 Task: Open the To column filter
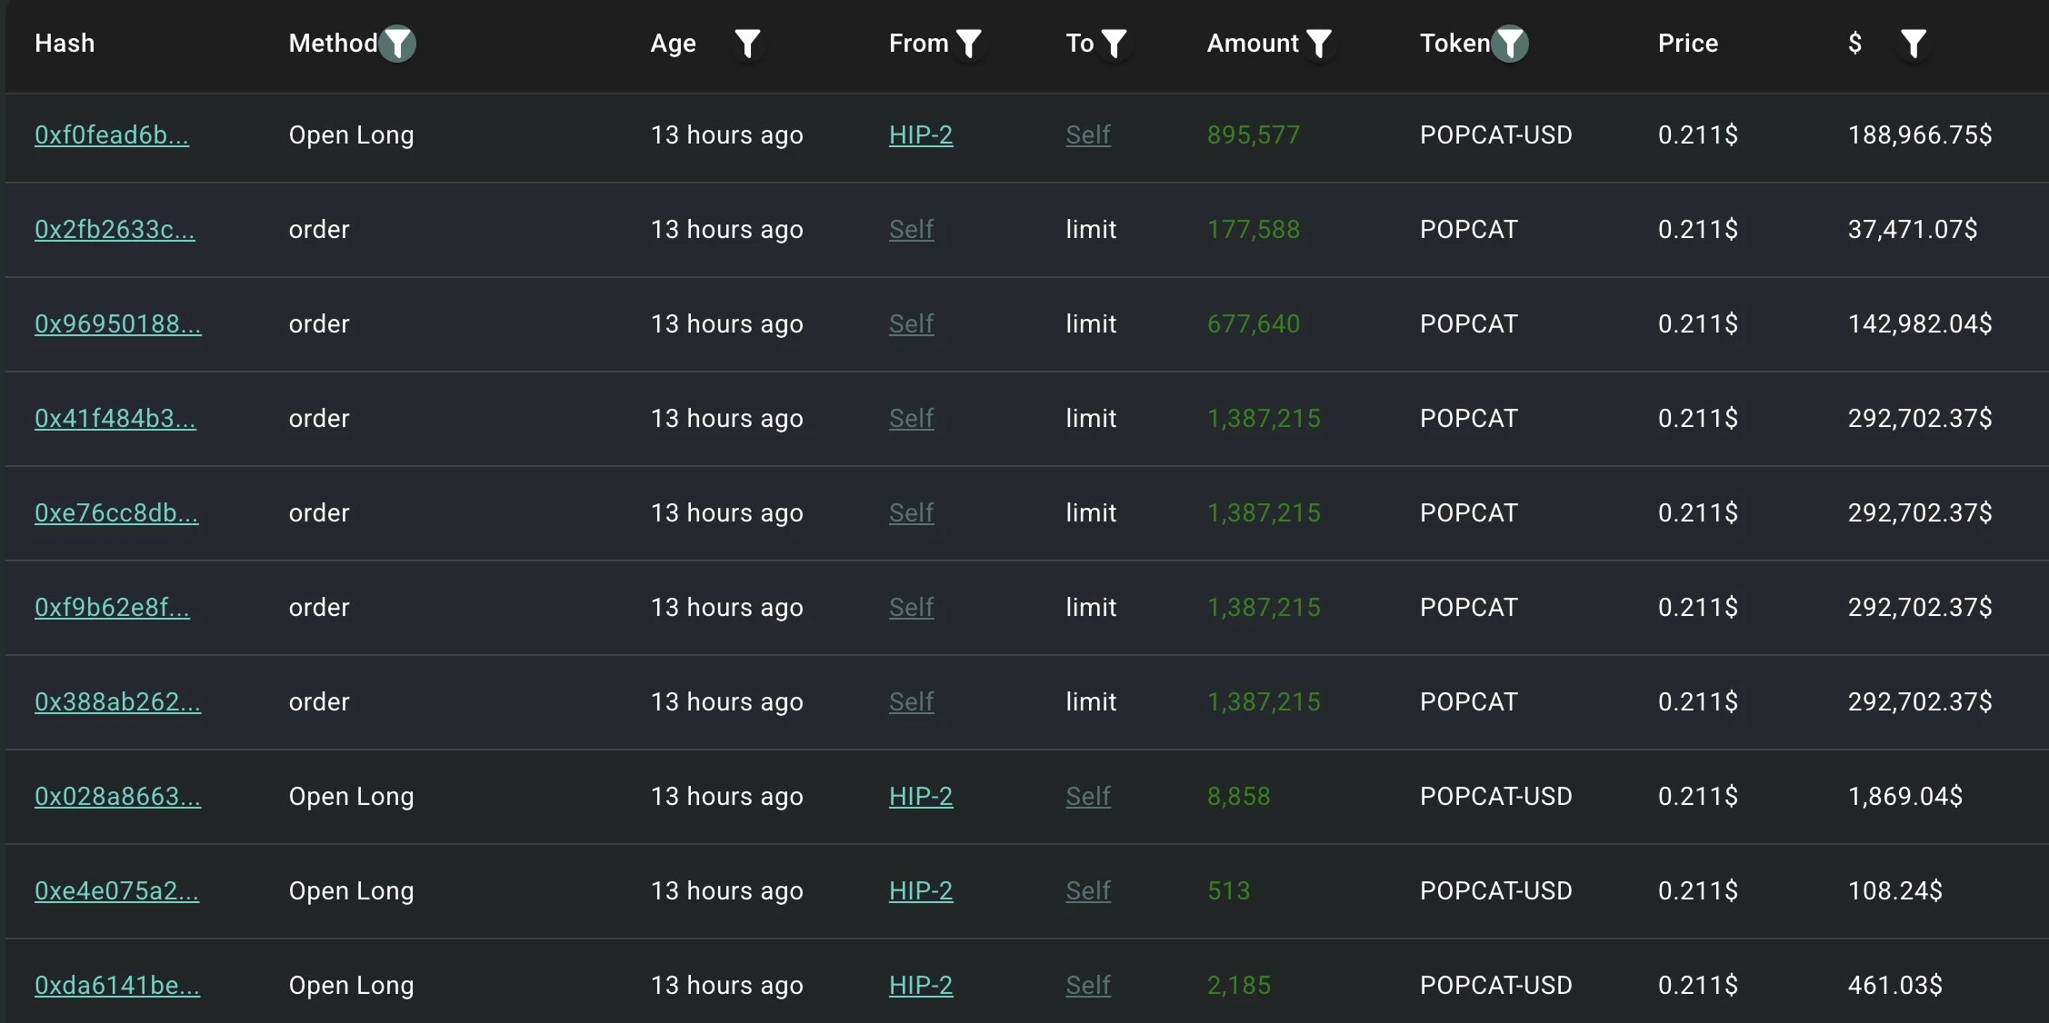(x=1114, y=43)
